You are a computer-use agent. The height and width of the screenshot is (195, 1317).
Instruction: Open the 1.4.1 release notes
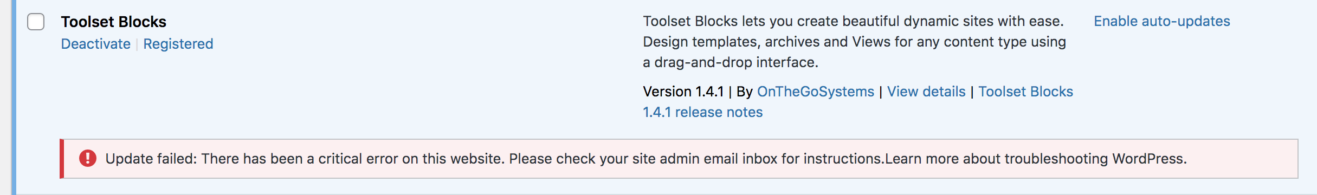pos(702,112)
